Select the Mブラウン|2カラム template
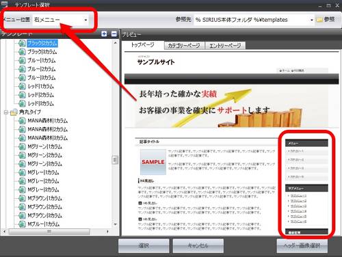 (44, 207)
